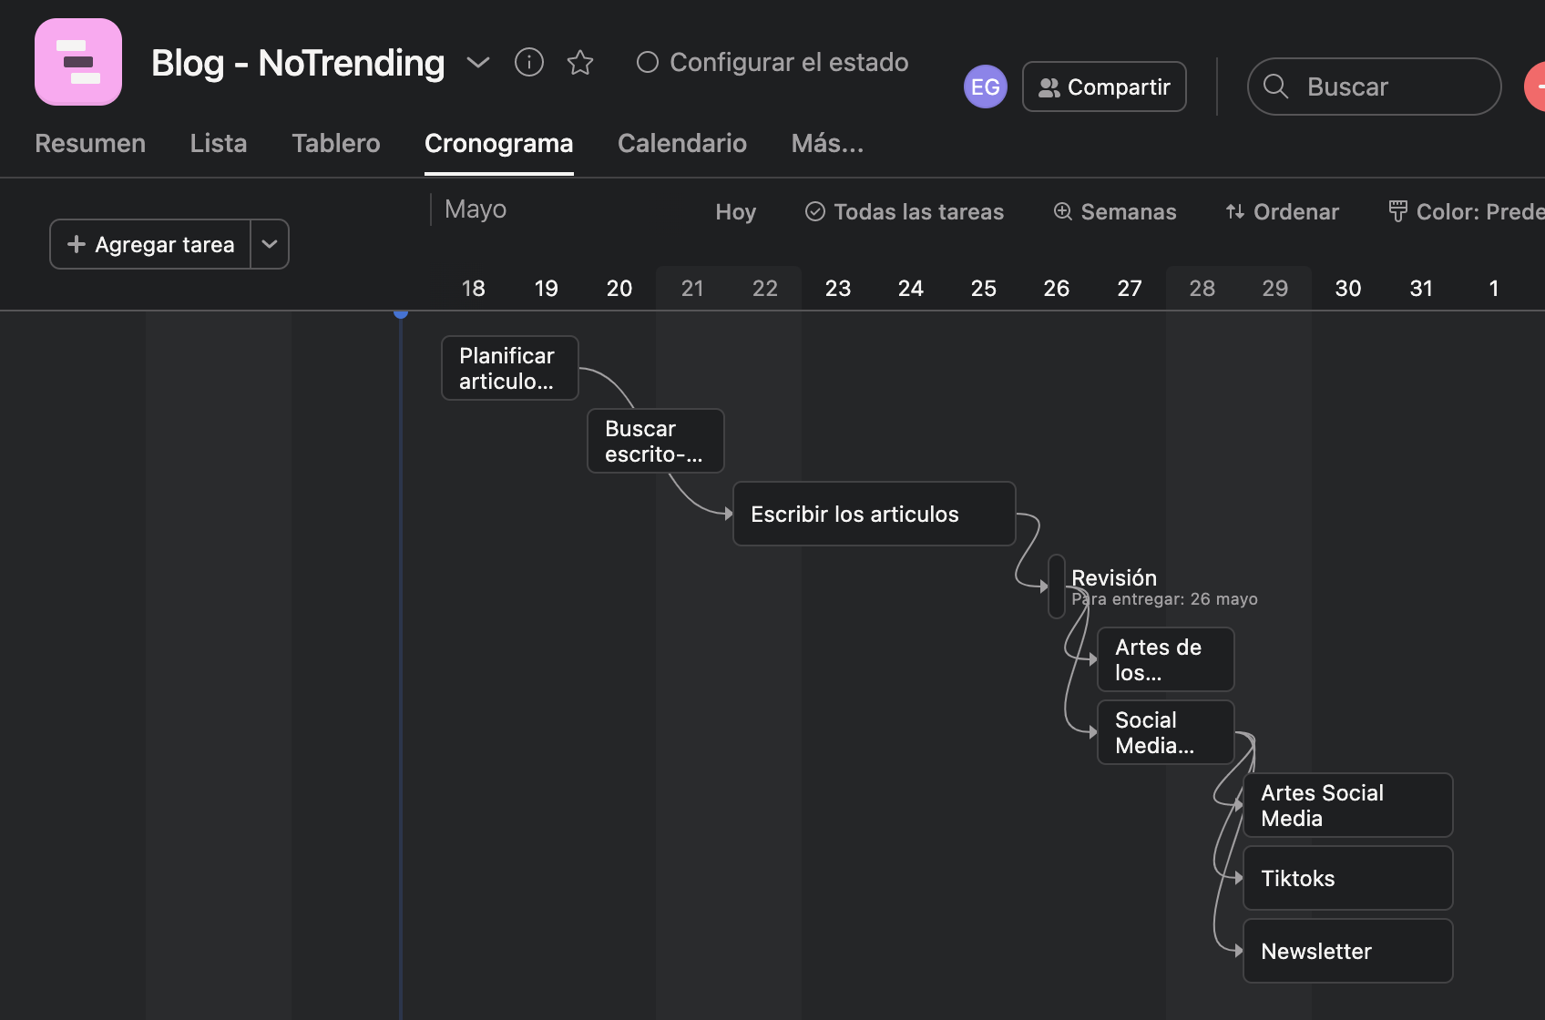Select the Escribir los articulos task bar
Image resolution: width=1545 pixels, height=1020 pixels.
click(x=874, y=514)
